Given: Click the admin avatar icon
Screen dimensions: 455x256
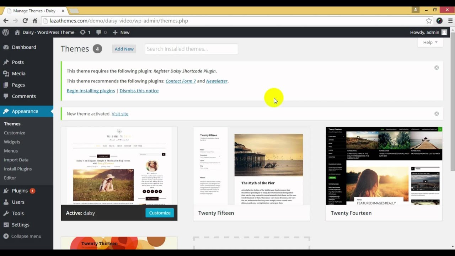Looking at the screenshot, I should [x=444, y=32].
